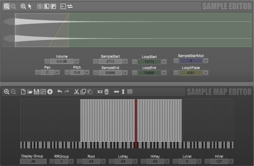Decrease Volume with the minus button
This screenshot has height=166, width=254.
47,61
